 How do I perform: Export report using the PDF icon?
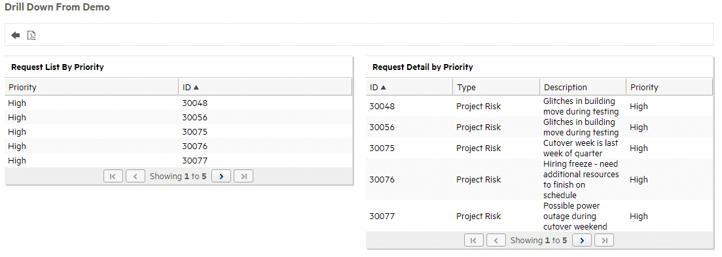coord(31,35)
